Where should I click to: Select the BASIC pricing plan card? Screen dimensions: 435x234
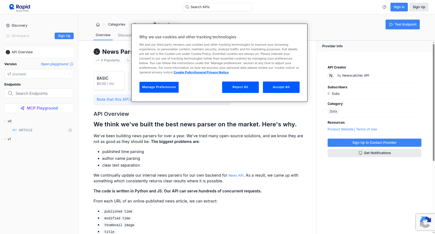coord(109,81)
